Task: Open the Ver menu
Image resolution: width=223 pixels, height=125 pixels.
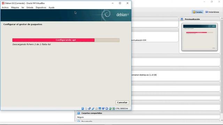Action: click(23, 8)
